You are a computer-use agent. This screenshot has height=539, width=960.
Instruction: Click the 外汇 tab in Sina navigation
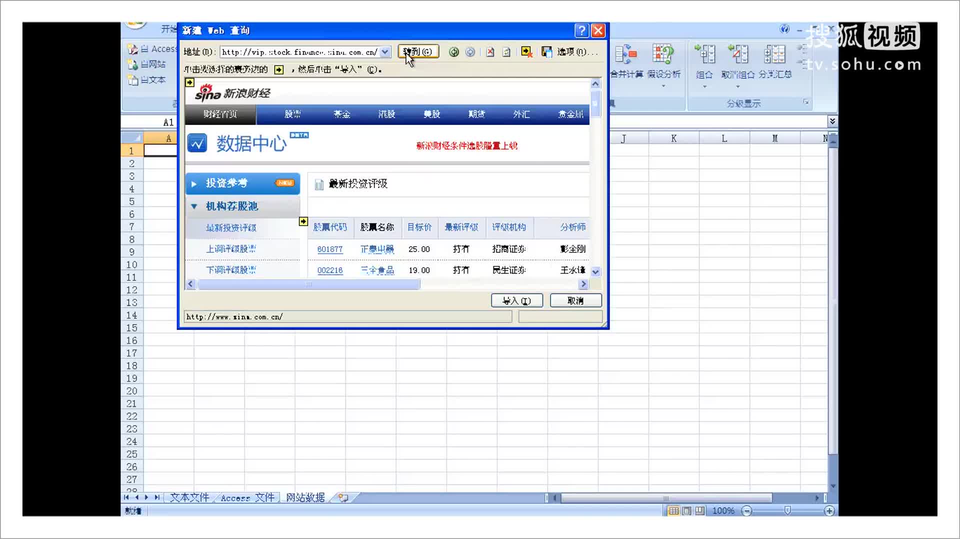(x=521, y=114)
